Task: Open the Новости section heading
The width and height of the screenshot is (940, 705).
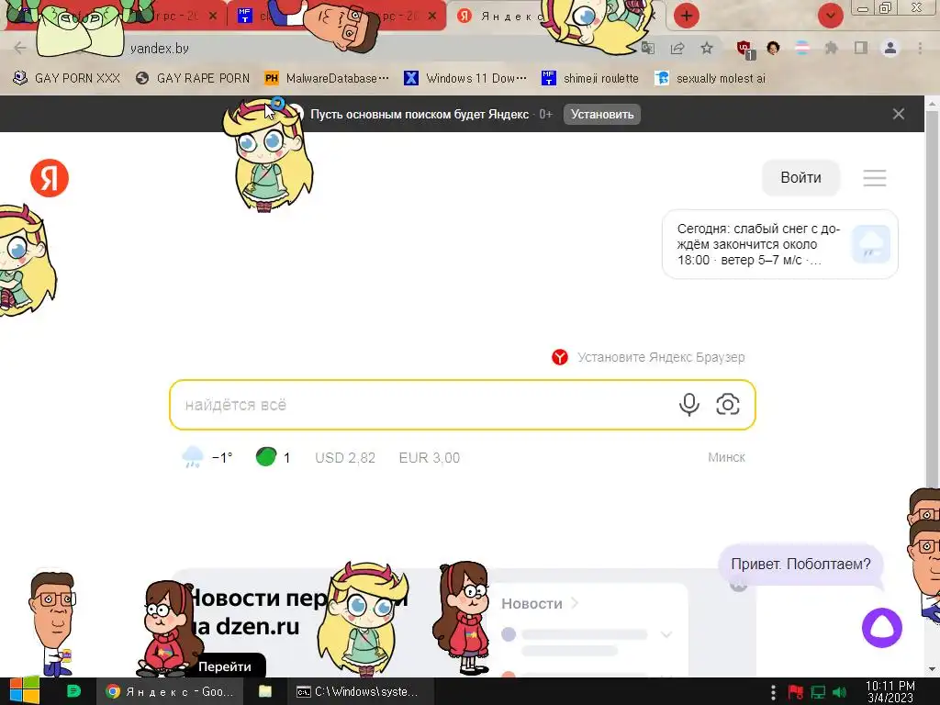Action: pyautogui.click(x=540, y=603)
